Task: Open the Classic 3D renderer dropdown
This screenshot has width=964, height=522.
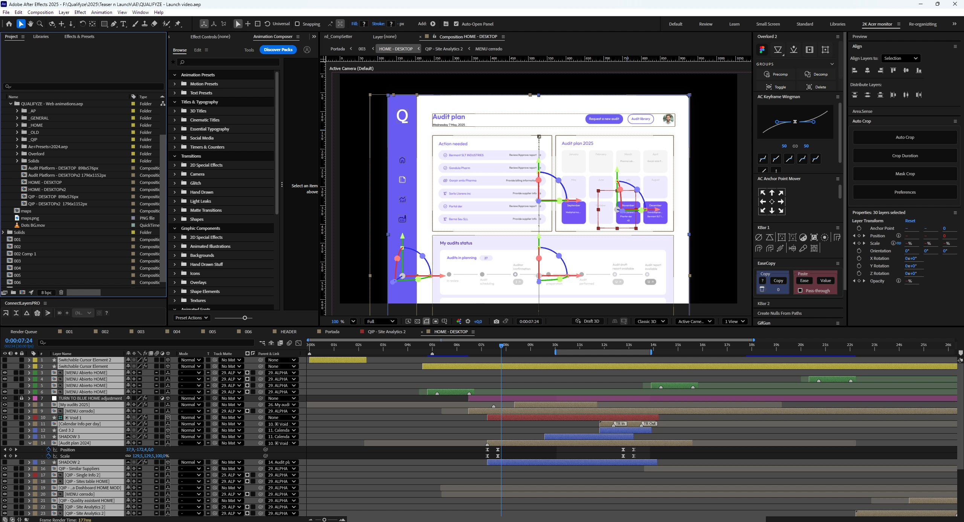Action: 651,321
